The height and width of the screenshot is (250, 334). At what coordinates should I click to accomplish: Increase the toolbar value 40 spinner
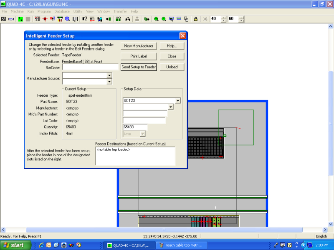coord(223,17)
